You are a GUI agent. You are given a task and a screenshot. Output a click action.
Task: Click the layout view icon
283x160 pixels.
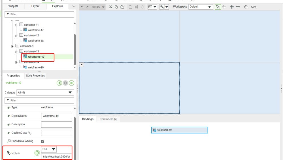150,7
